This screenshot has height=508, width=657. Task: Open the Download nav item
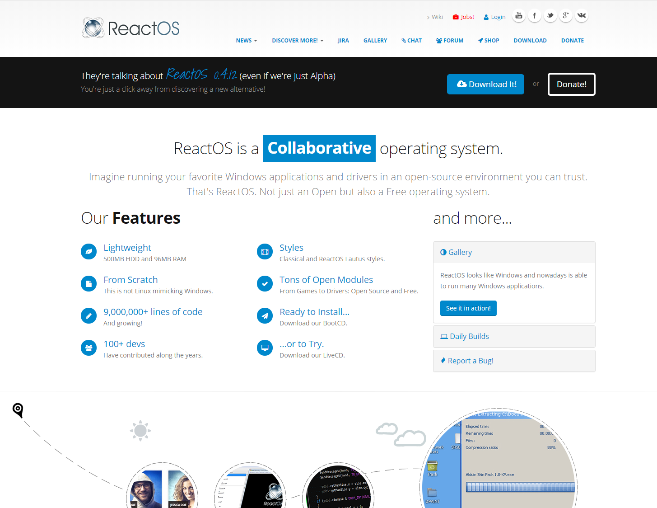click(530, 41)
